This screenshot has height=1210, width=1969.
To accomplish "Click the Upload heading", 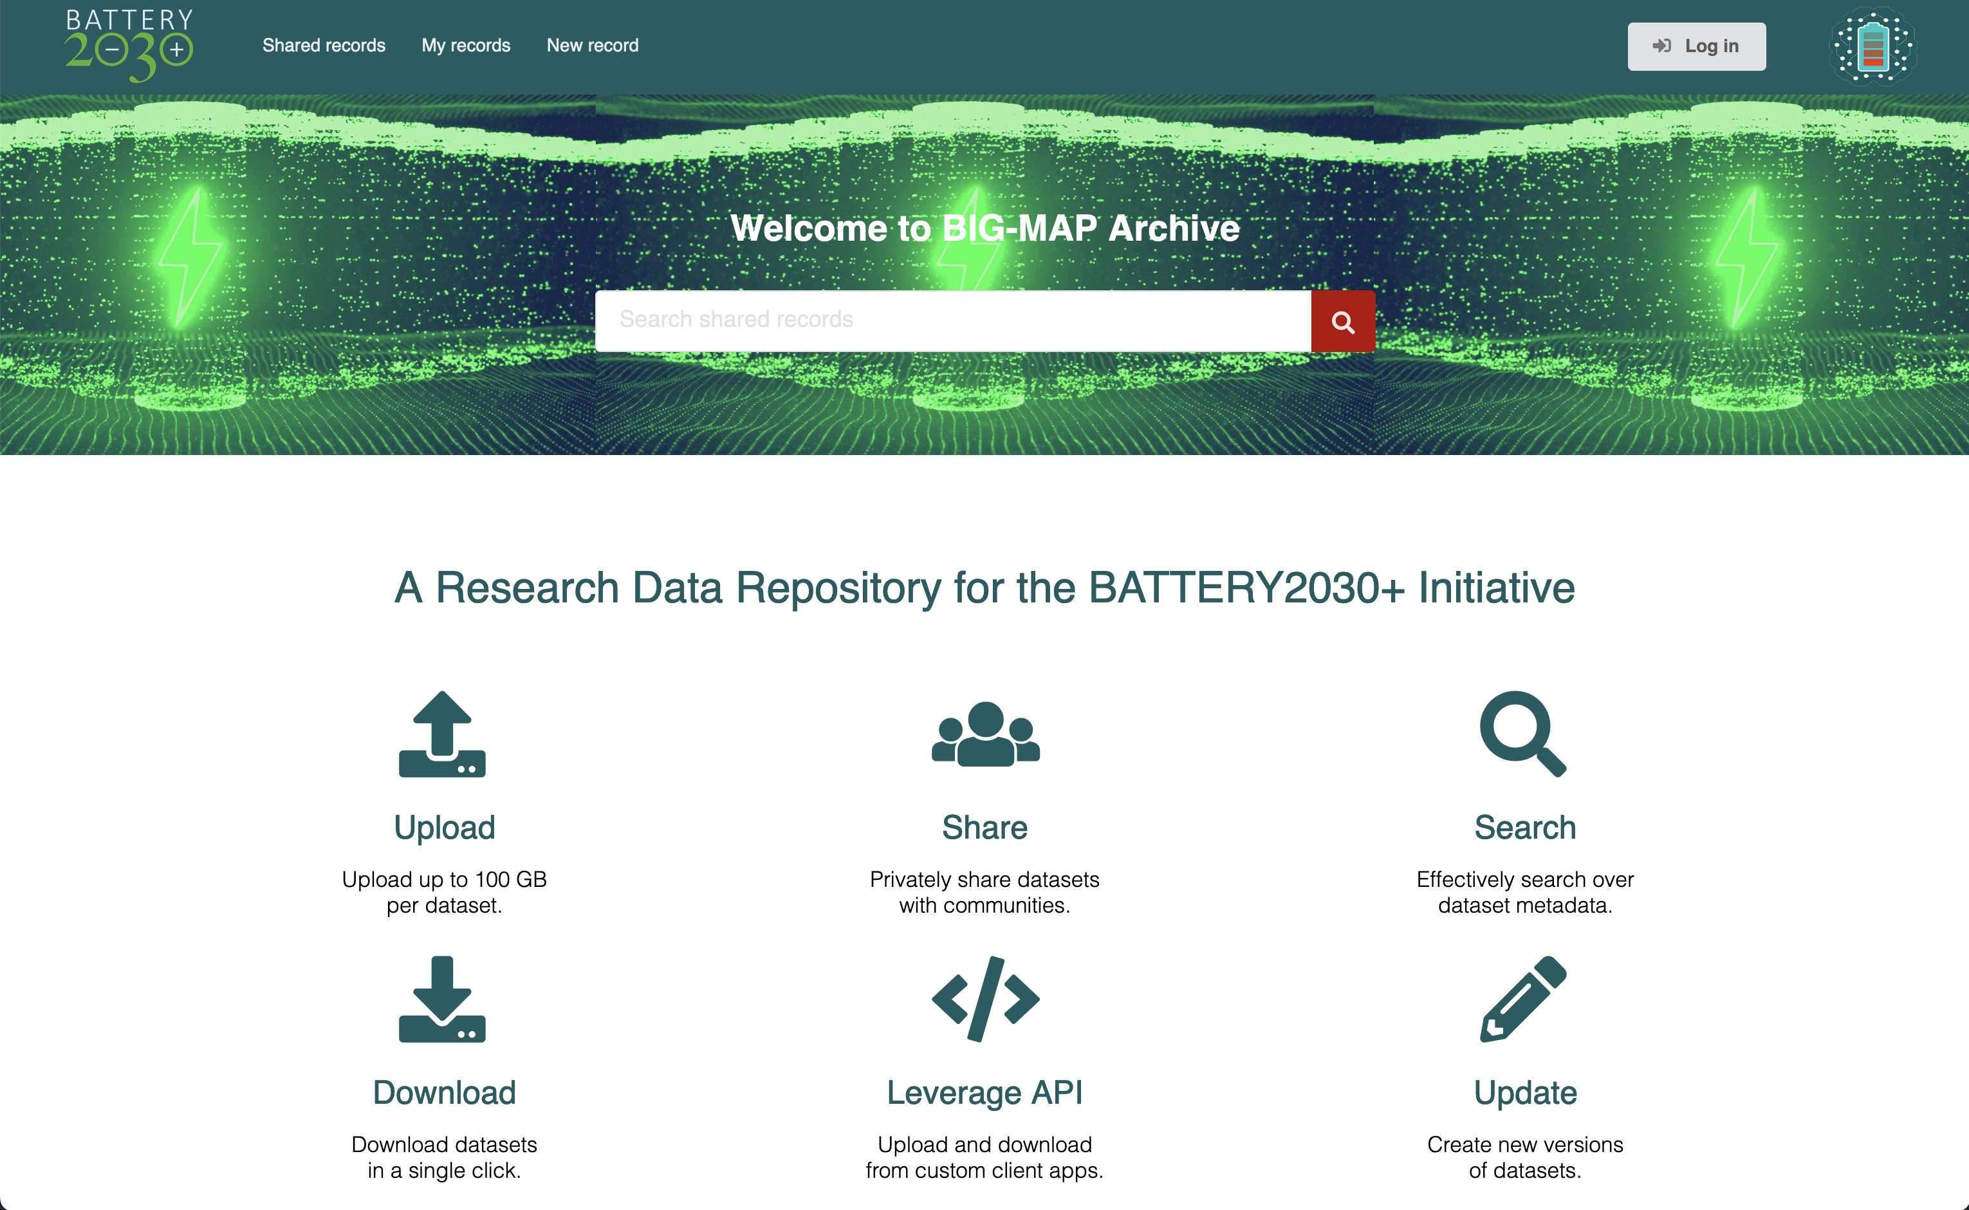I will [x=444, y=828].
